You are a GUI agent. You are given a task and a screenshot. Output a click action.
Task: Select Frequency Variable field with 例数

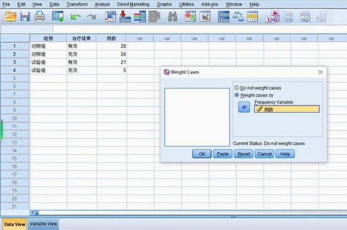287,109
